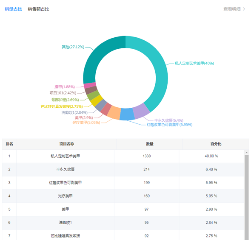Screen dimensions: 251x240
Task: Click quantity cell 199
Action: point(147,183)
